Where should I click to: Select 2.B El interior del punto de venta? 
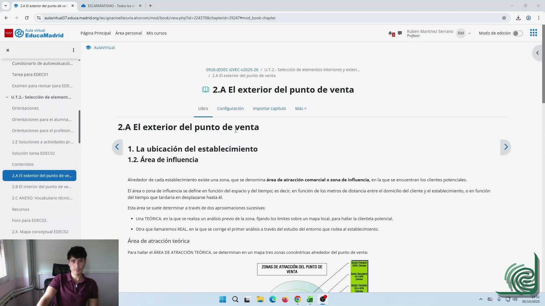[x=42, y=187]
